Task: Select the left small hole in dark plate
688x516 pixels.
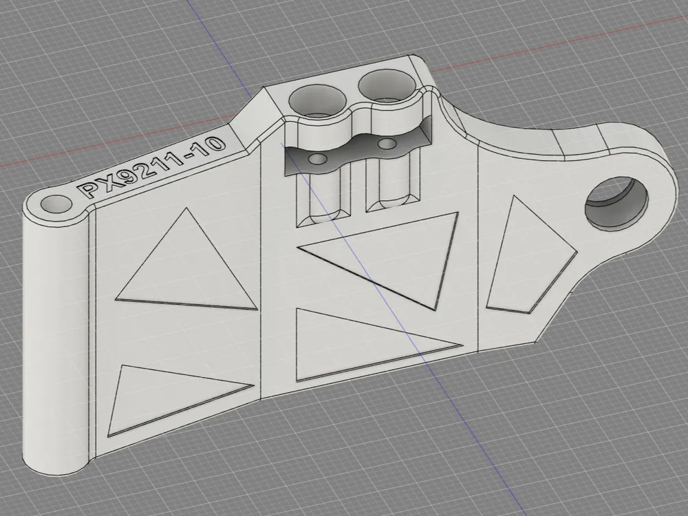Action: (x=317, y=159)
